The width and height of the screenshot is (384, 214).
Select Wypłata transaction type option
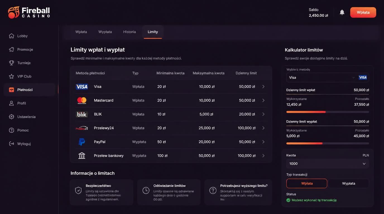349,183
